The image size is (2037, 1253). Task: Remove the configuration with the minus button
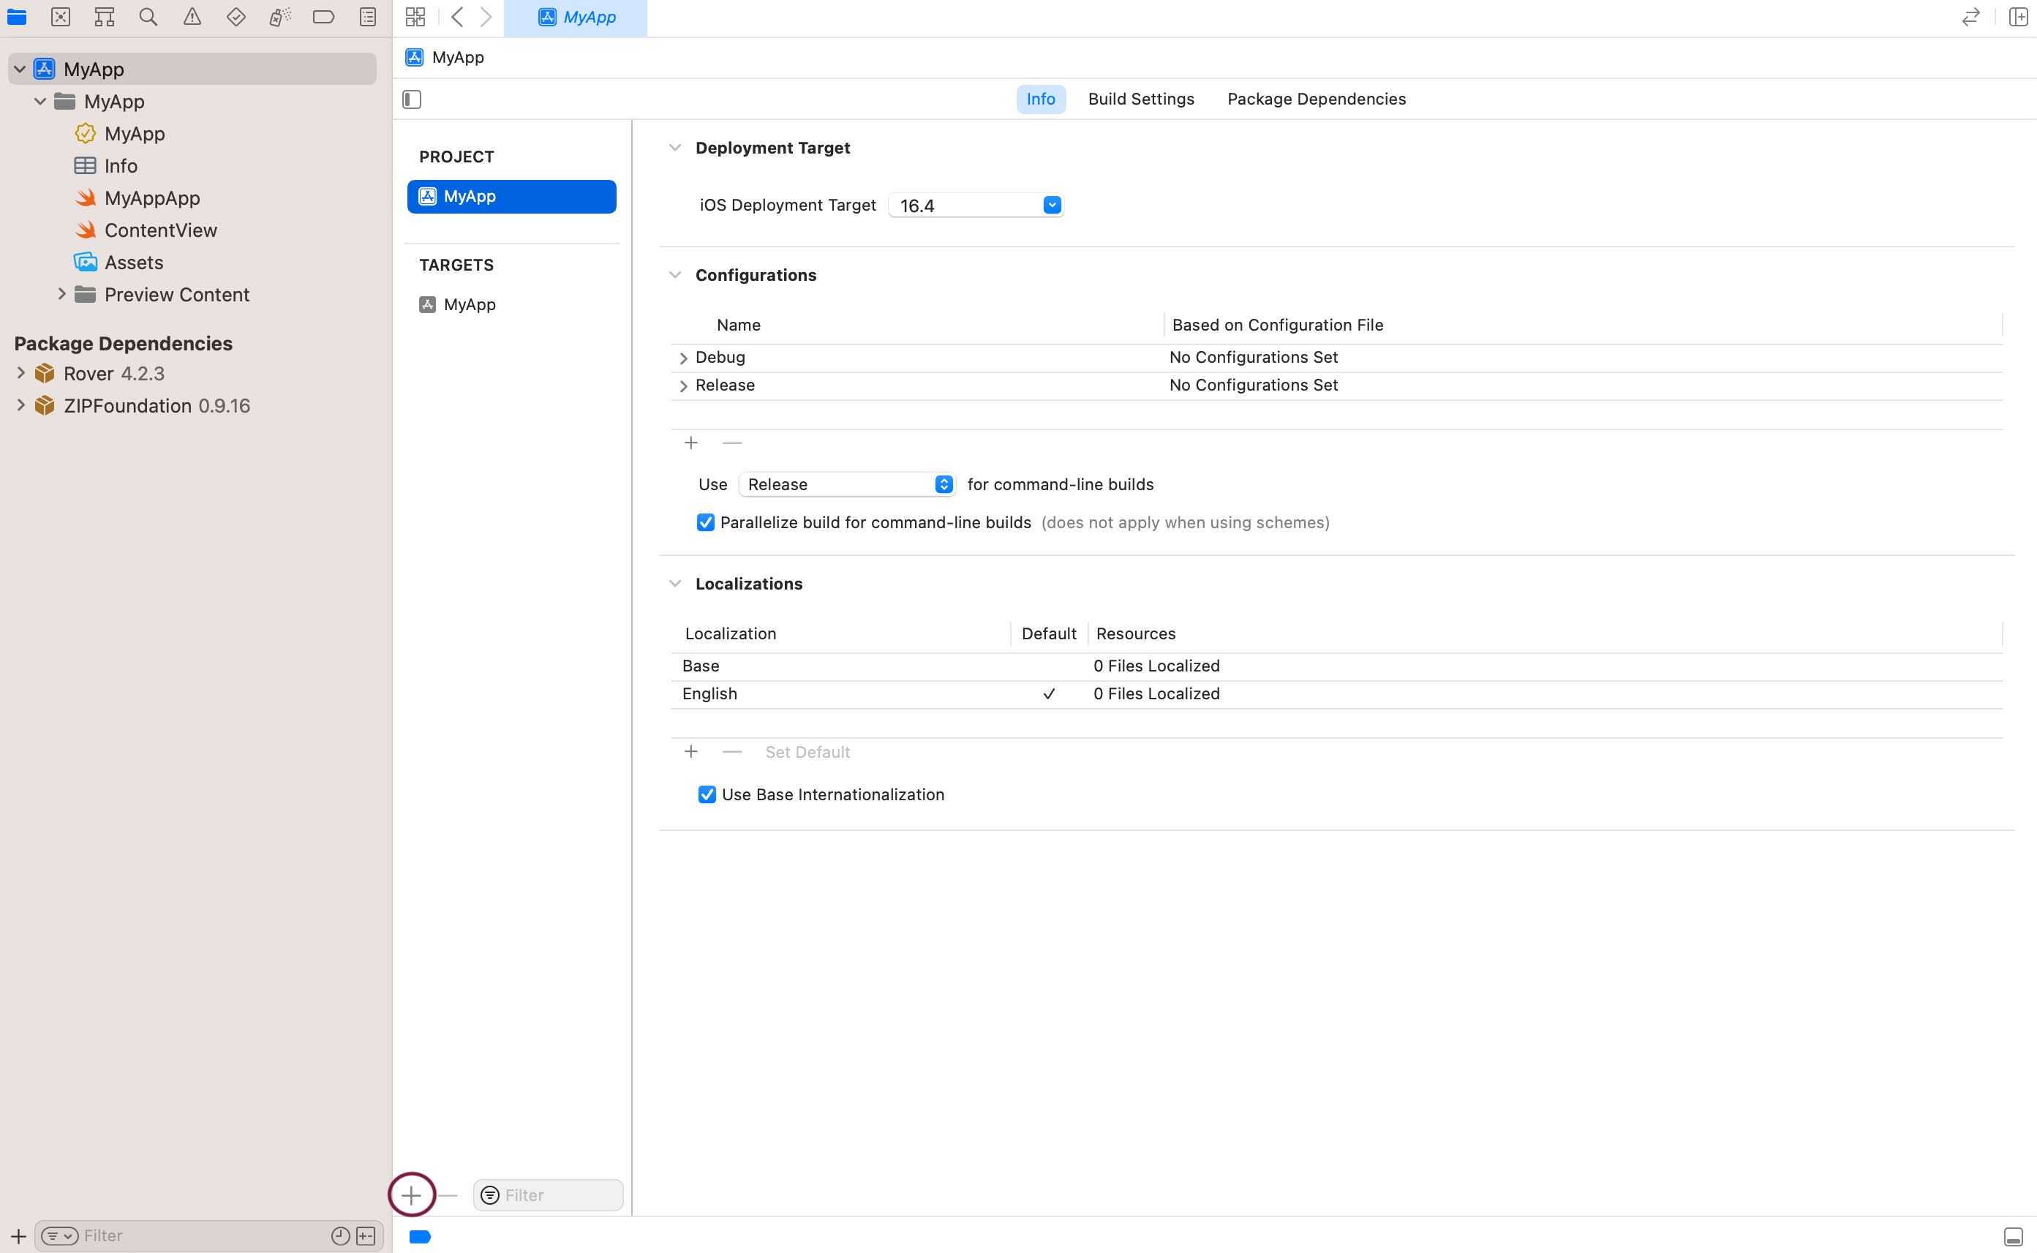pyautogui.click(x=731, y=443)
